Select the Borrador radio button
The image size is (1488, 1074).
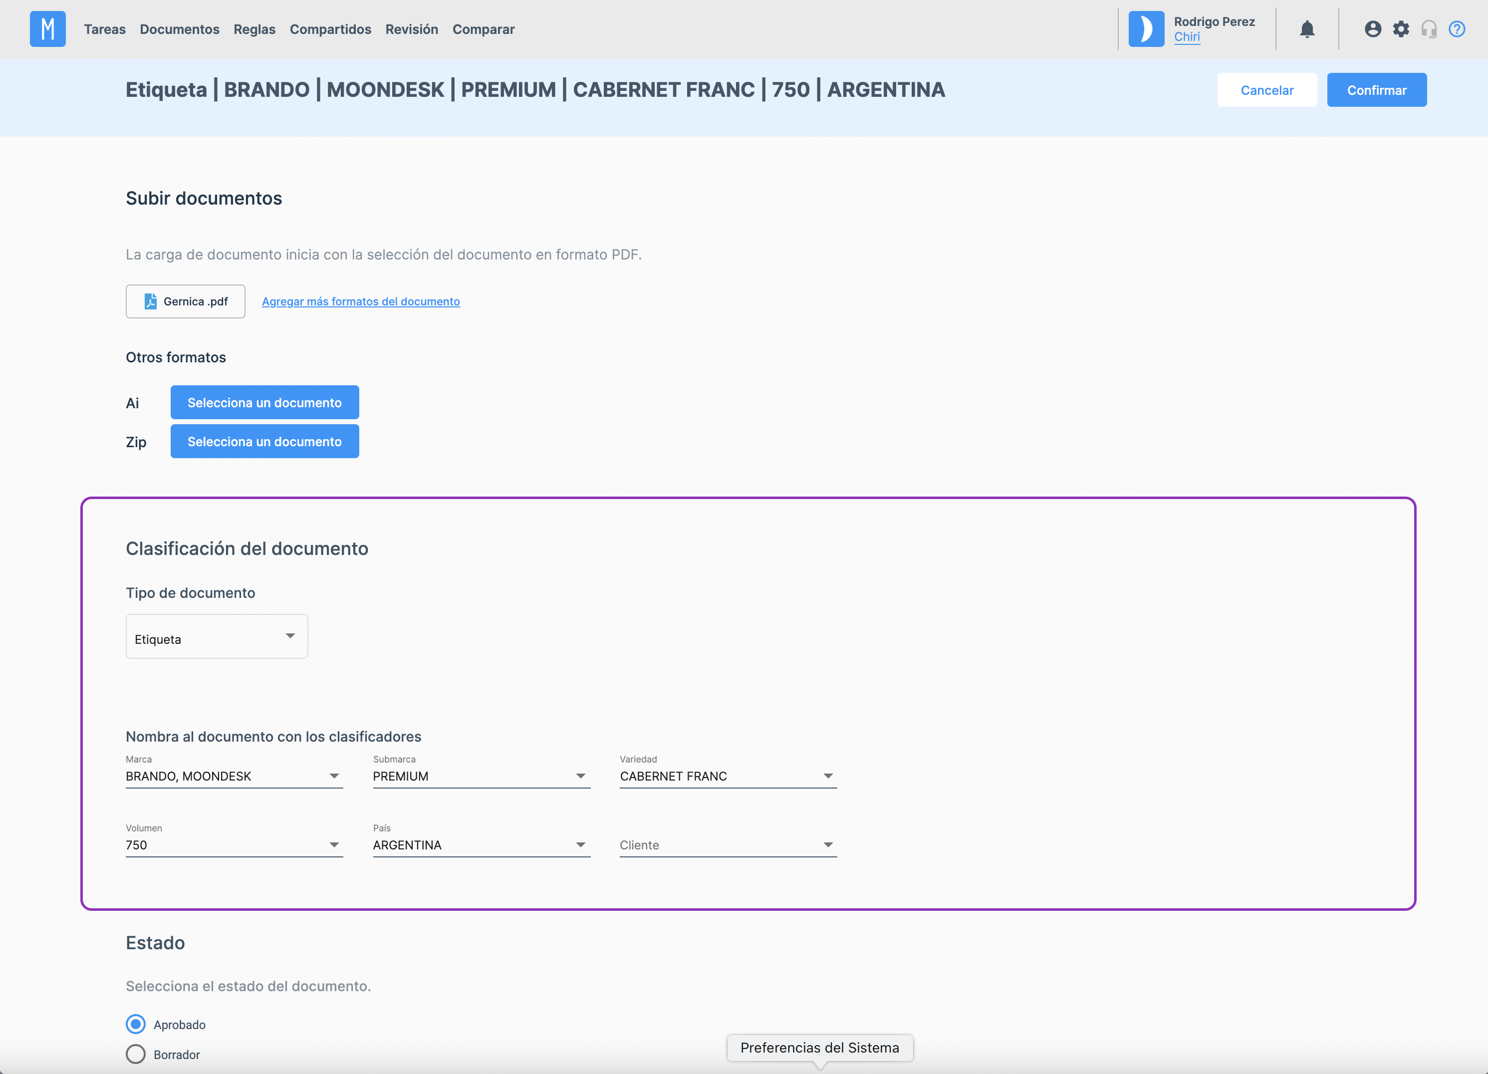click(x=136, y=1055)
